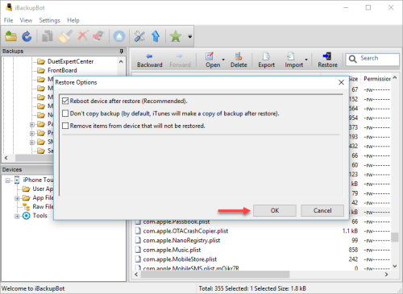Image resolution: width=403 pixels, height=294 pixels.
Task: Uncheck Reboot device after restore
Action: click(x=65, y=101)
